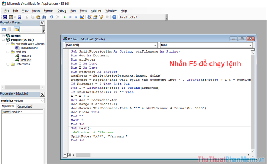Open the File menu
267x164 pixels.
(x=6, y=11)
